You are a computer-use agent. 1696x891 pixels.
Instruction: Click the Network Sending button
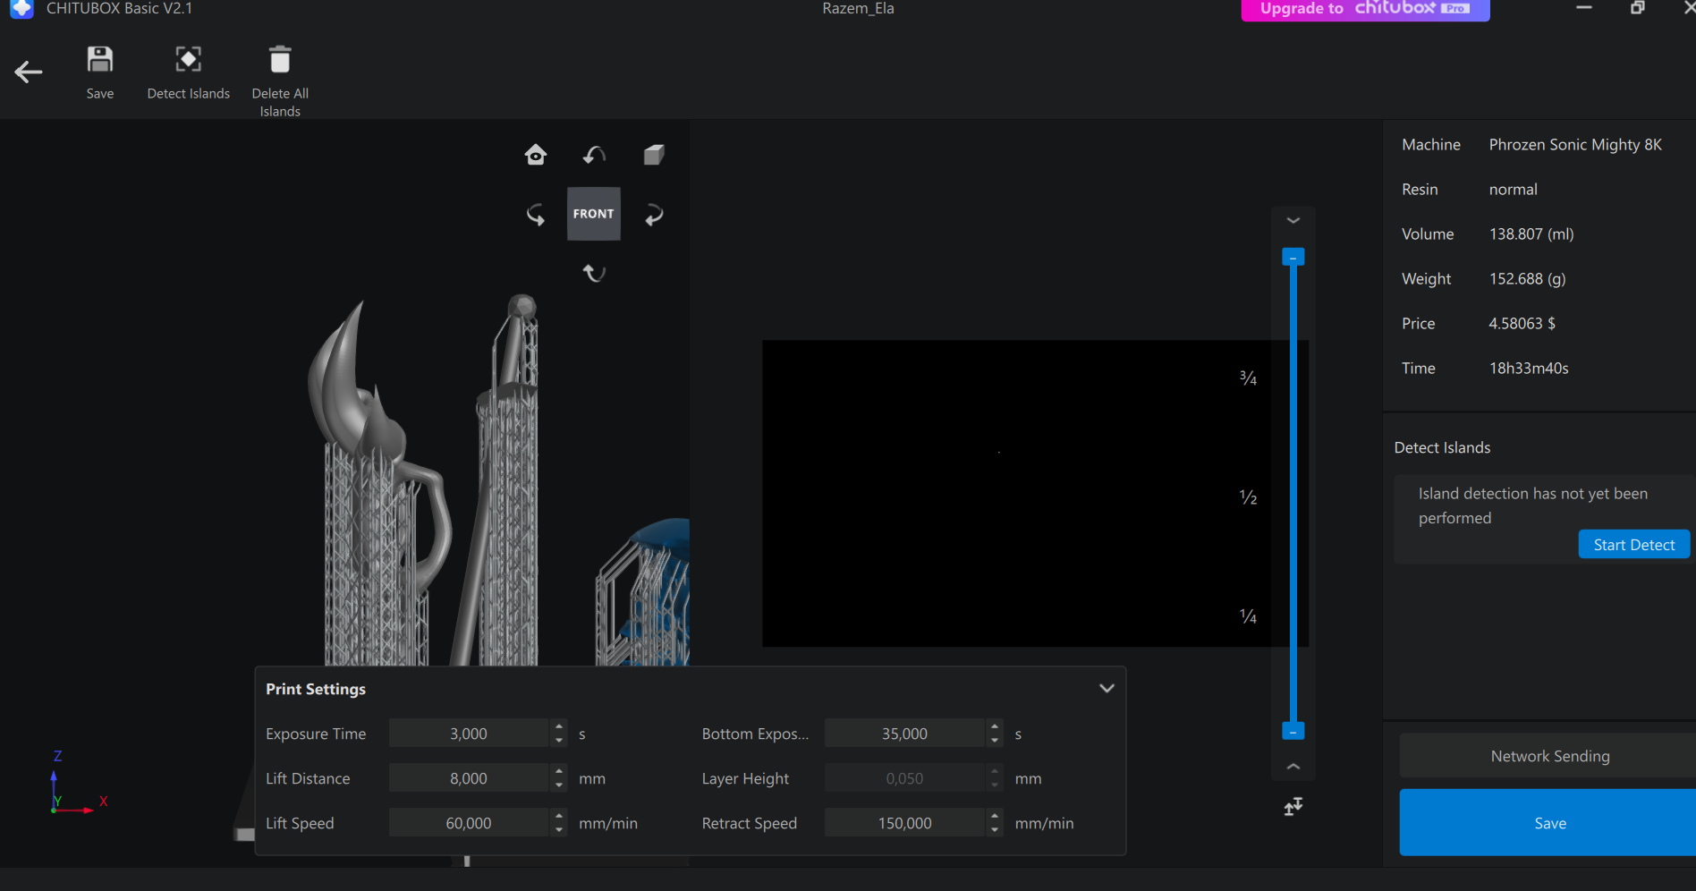(x=1549, y=756)
